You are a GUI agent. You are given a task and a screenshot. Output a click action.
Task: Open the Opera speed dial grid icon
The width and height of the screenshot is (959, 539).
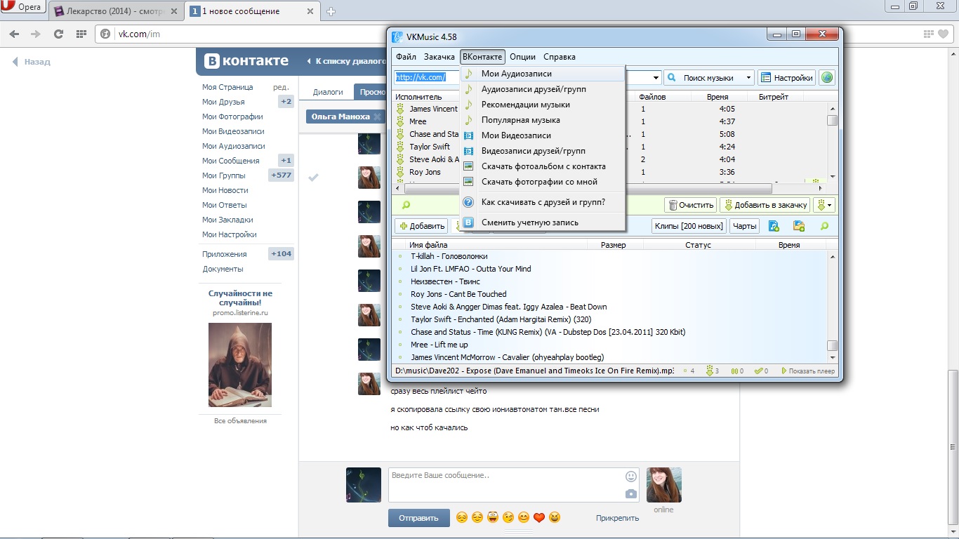click(x=81, y=34)
